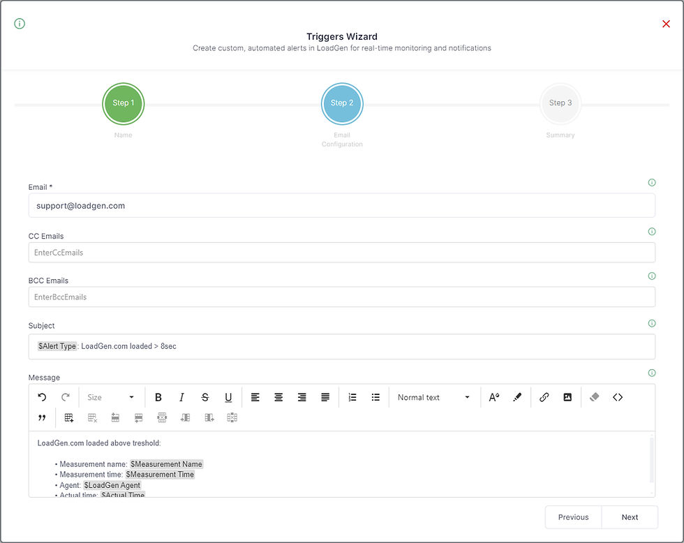Insert an image into the message
This screenshot has height=543, width=684.
point(567,396)
